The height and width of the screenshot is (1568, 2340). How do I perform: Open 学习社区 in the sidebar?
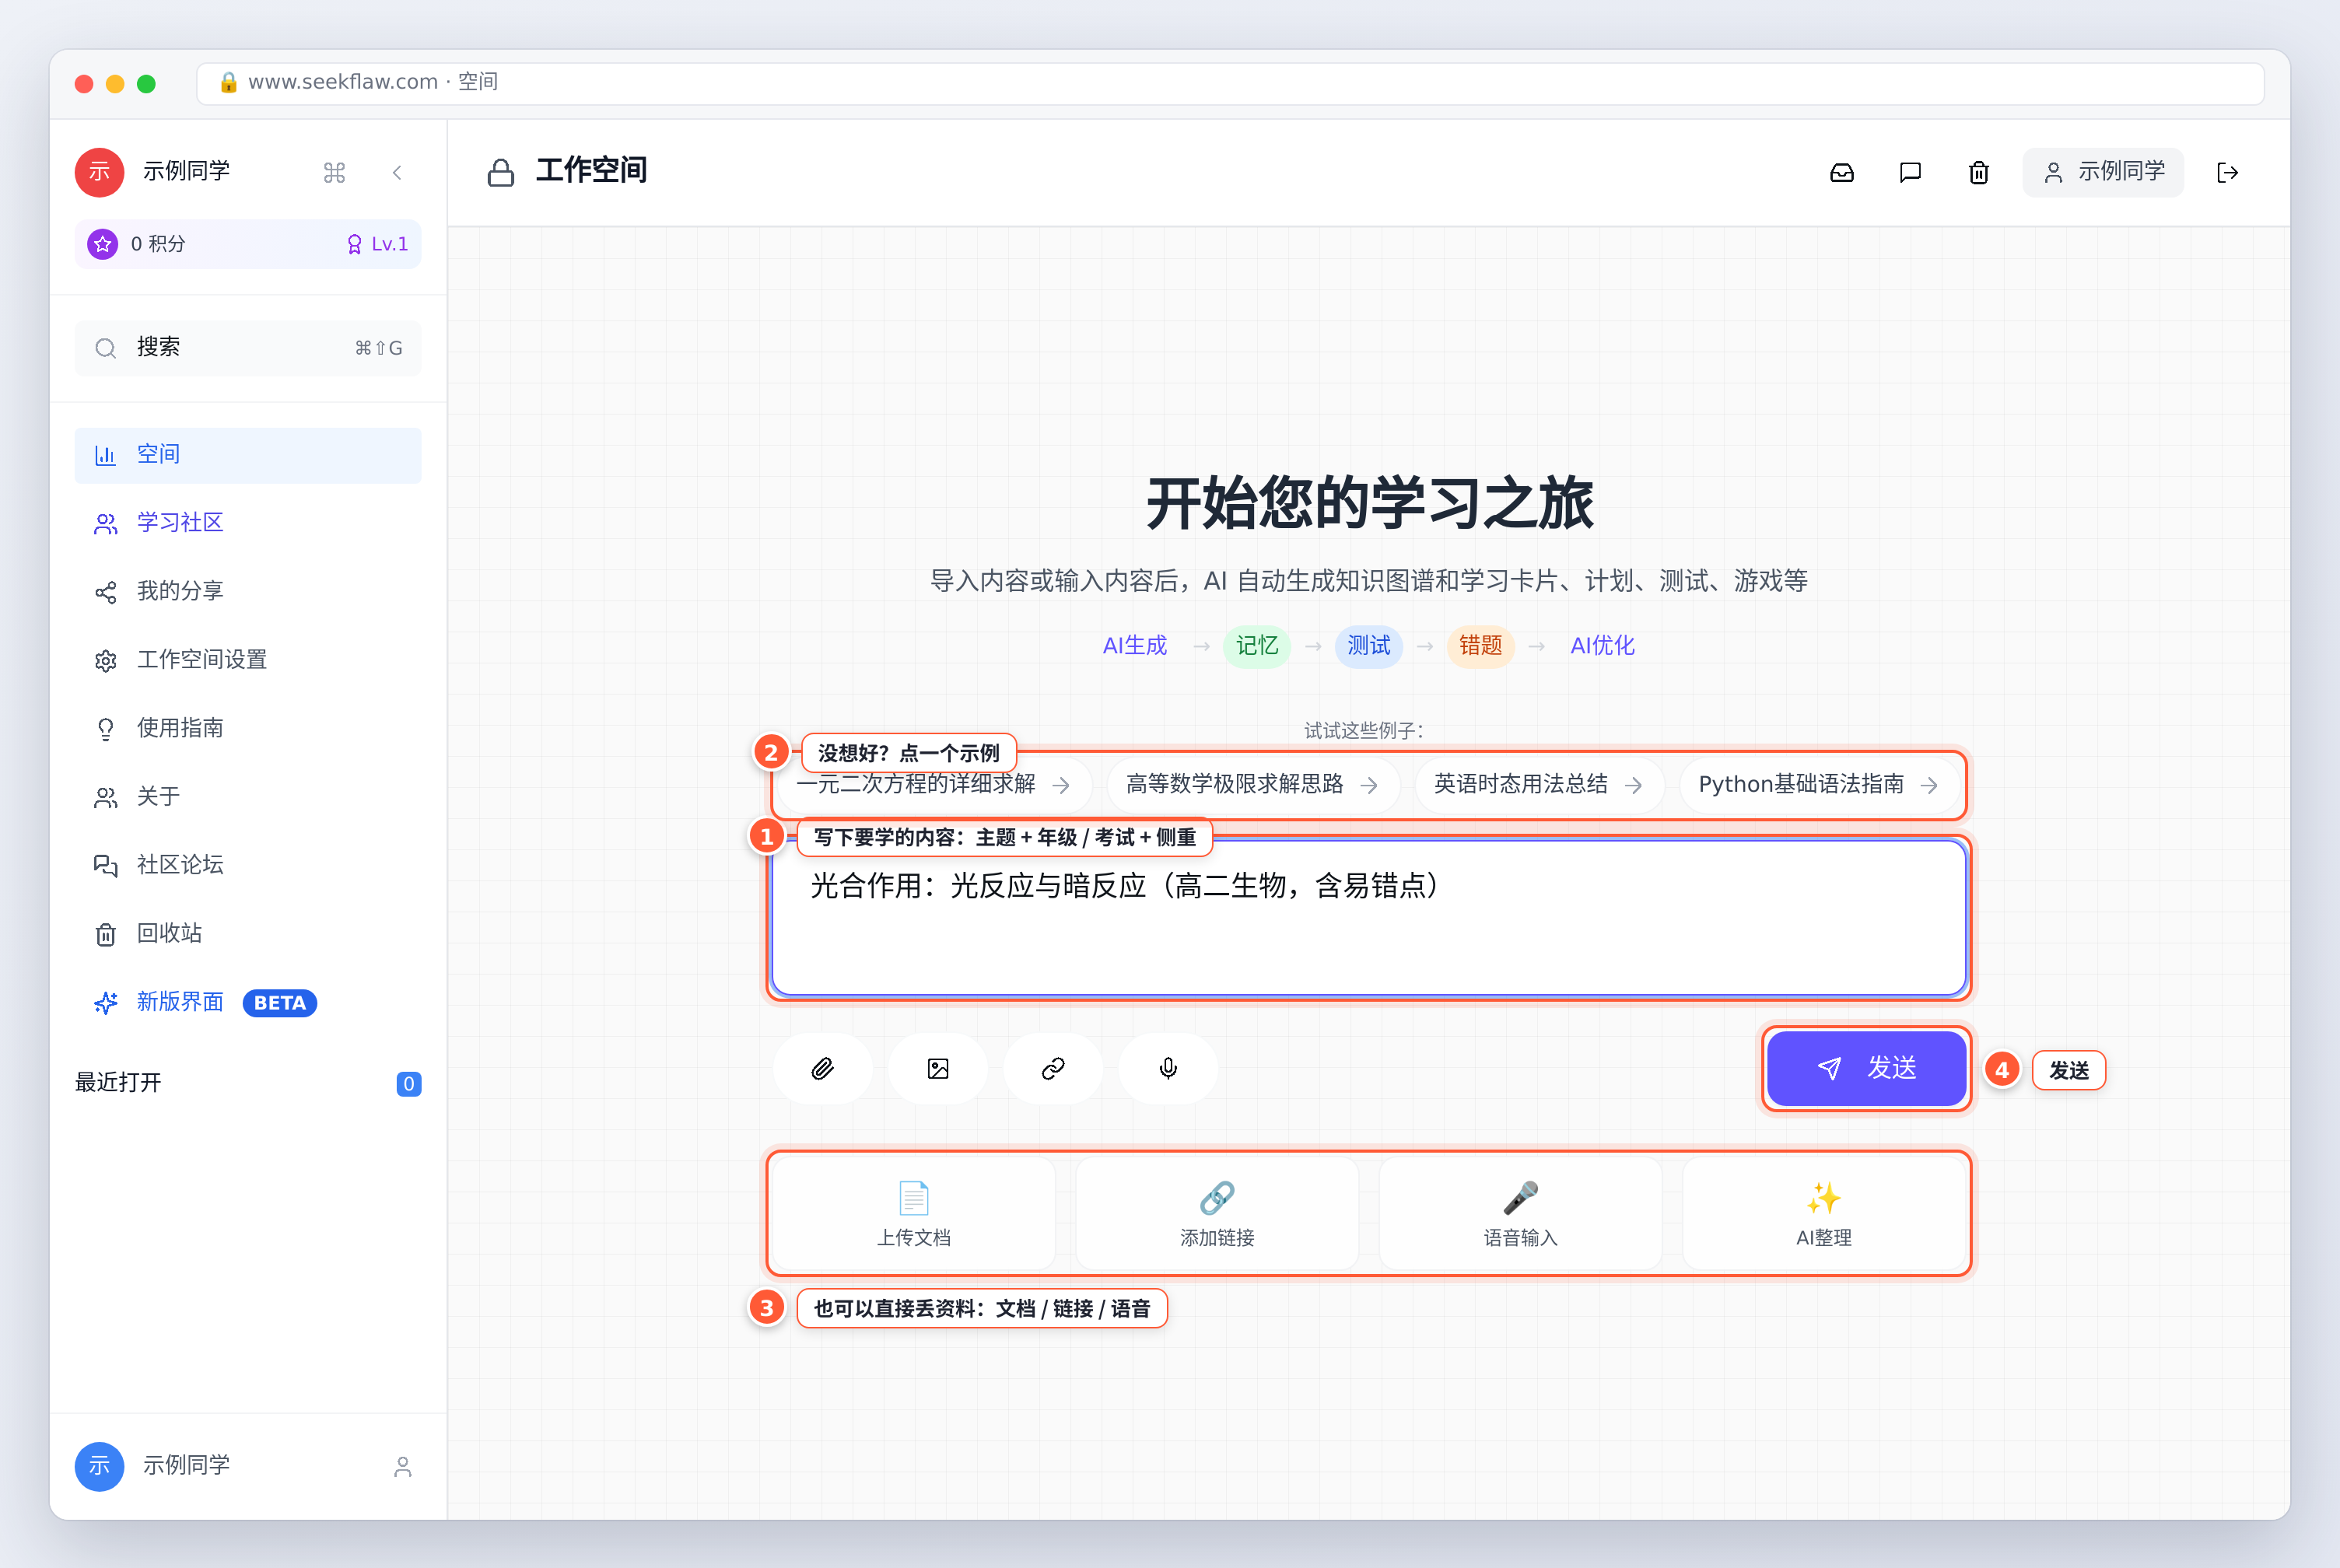(248, 523)
